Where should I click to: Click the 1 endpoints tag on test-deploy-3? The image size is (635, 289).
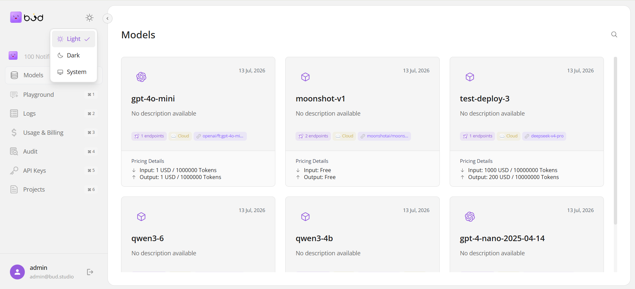(x=477, y=136)
